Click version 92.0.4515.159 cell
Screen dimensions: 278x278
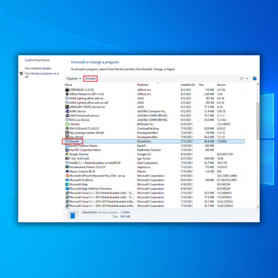[x=225, y=154]
